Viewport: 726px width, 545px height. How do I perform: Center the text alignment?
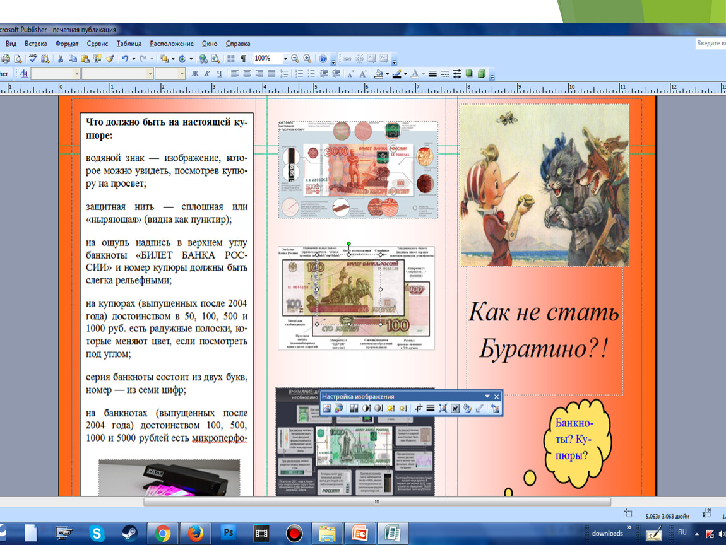pos(247,74)
